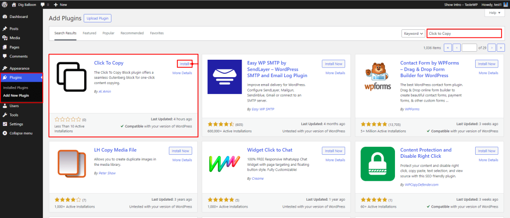
Task: Switch to Search Results tab
Action: tap(65, 33)
